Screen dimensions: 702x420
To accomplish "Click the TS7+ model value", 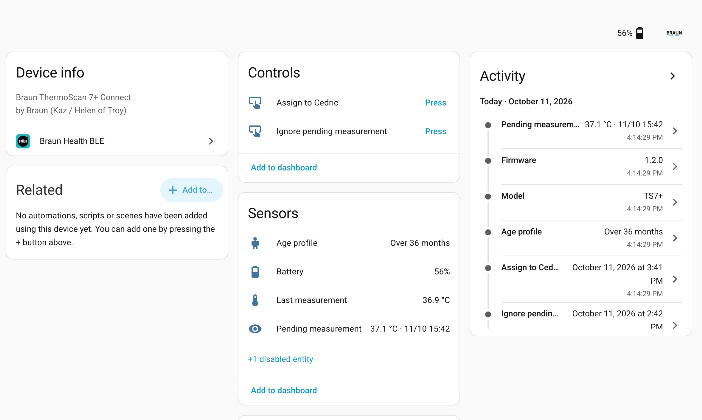I will (653, 196).
